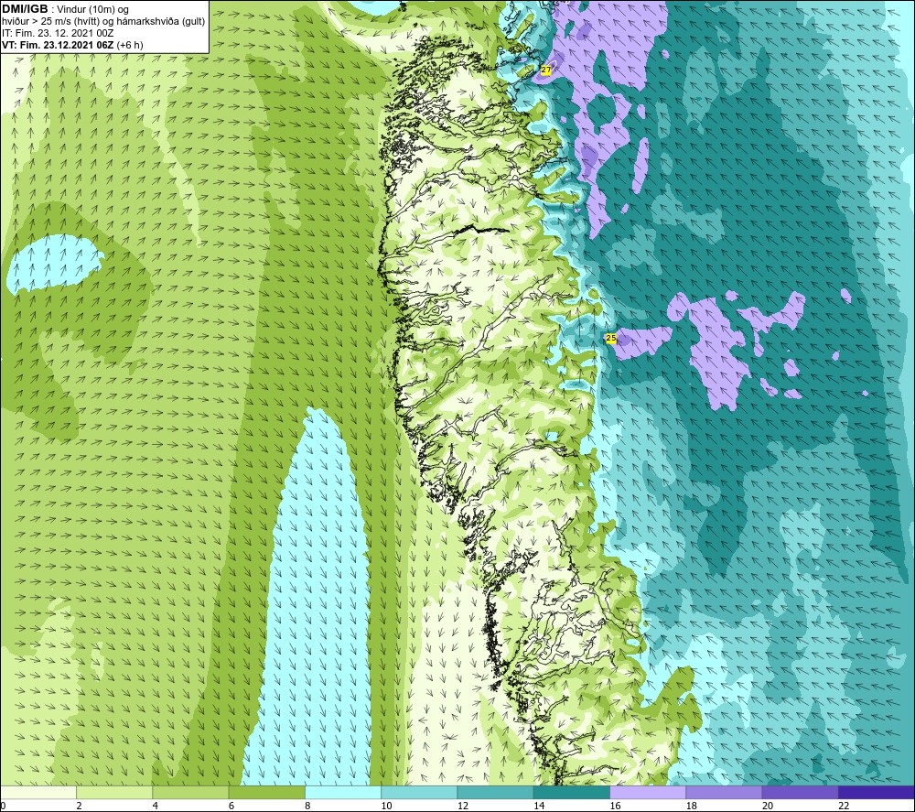Screen dimensions: 915x812
Task: Click the pale 0–2 m/s legend swatch
Action: point(38,792)
